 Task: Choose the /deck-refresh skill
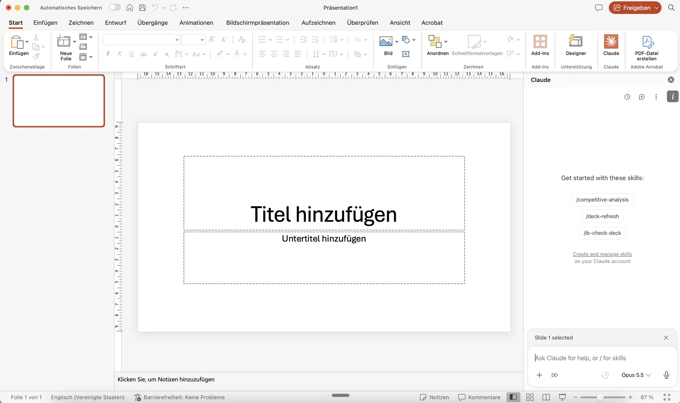602,216
